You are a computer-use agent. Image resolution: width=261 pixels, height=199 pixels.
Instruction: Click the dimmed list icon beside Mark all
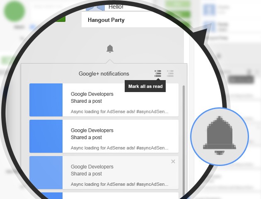point(170,73)
